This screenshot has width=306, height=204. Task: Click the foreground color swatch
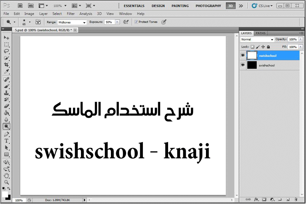[x=5, y=194]
